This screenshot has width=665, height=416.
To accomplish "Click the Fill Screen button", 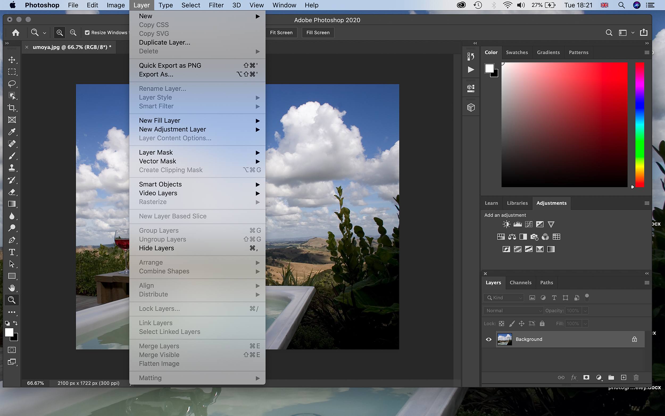I will click(318, 33).
